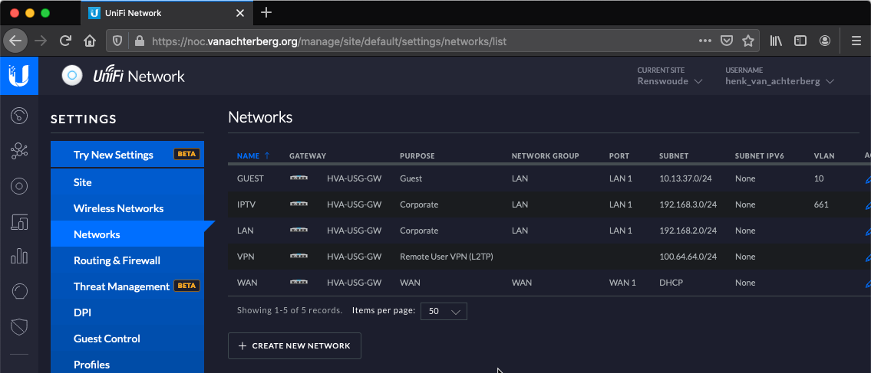Image resolution: width=871 pixels, height=373 pixels.
Task: Go back with browser back arrow
Action: pos(15,41)
